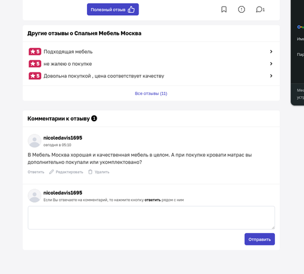
Task: Open the Все отзывы (11) link
Action: [151, 94]
